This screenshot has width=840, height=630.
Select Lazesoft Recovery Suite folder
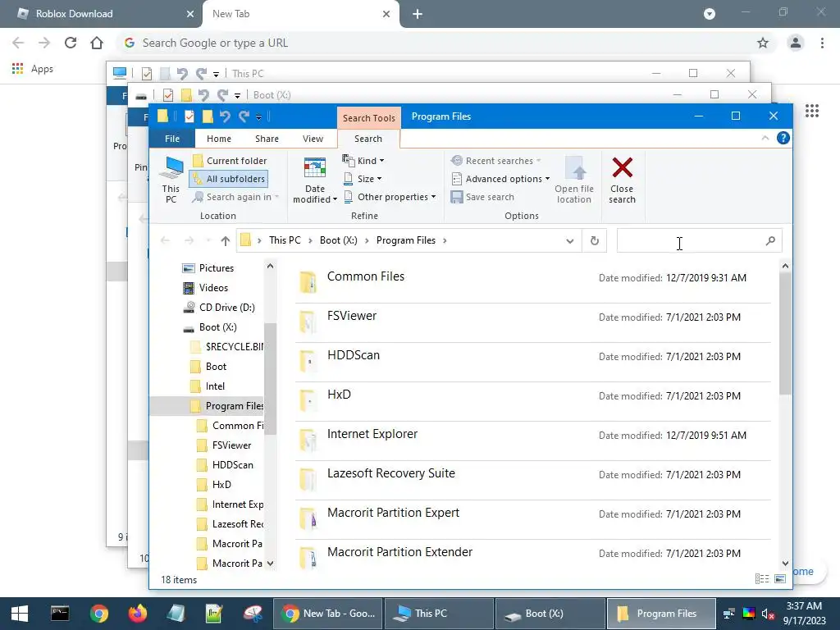(x=532, y=481)
